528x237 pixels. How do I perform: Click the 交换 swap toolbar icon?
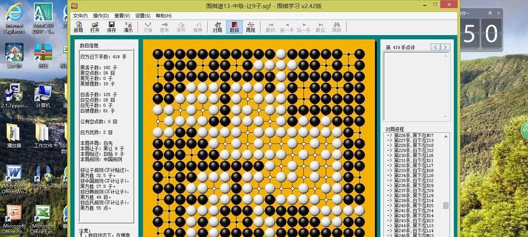tap(148, 27)
